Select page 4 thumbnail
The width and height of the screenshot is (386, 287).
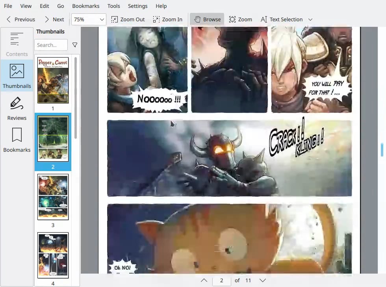click(53, 255)
